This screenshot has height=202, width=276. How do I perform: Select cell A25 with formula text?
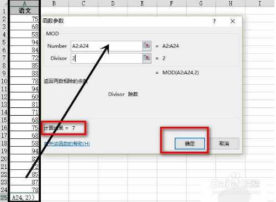24,198
